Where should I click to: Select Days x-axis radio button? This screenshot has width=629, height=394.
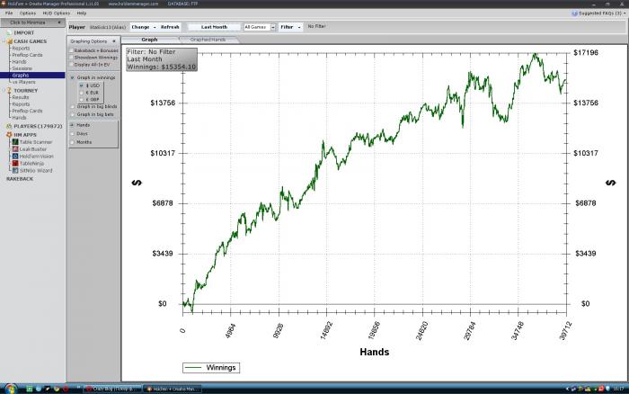click(73, 134)
